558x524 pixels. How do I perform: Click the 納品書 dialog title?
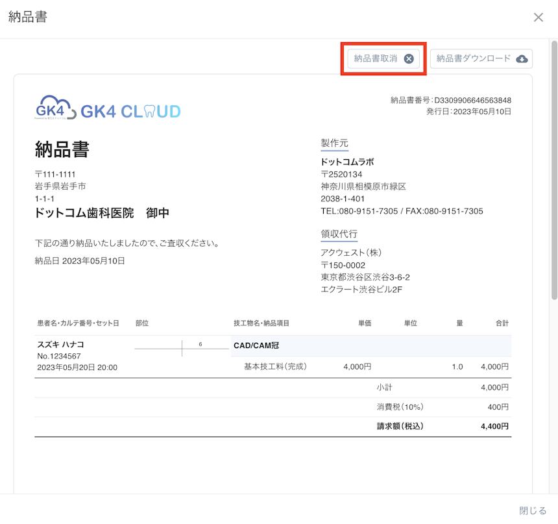tap(28, 17)
